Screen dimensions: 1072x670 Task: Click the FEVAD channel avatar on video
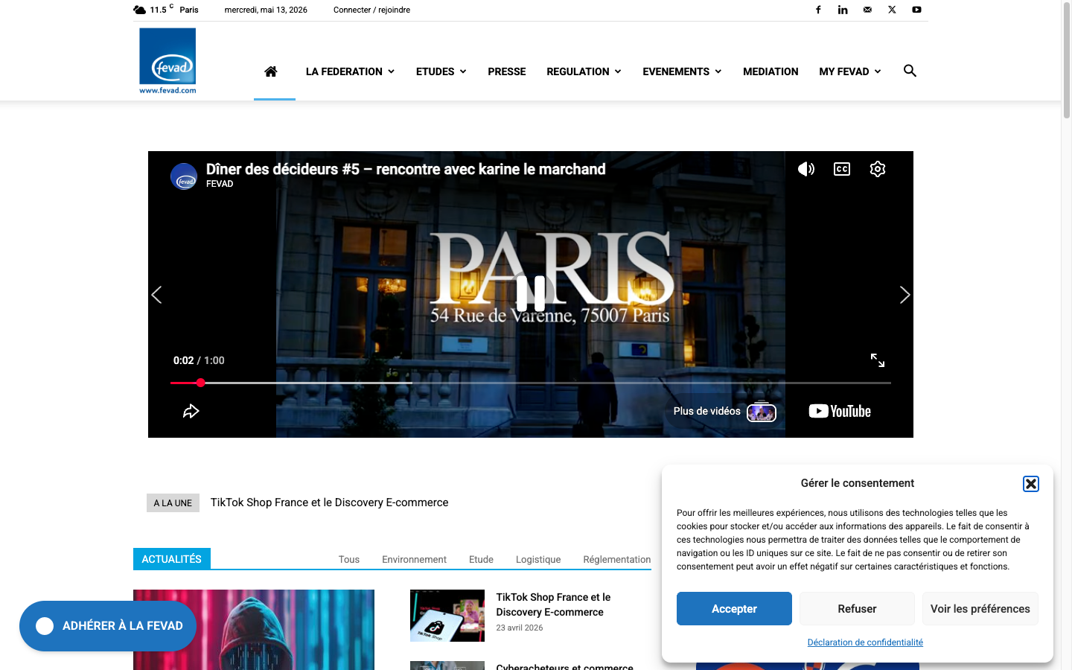pos(184,176)
